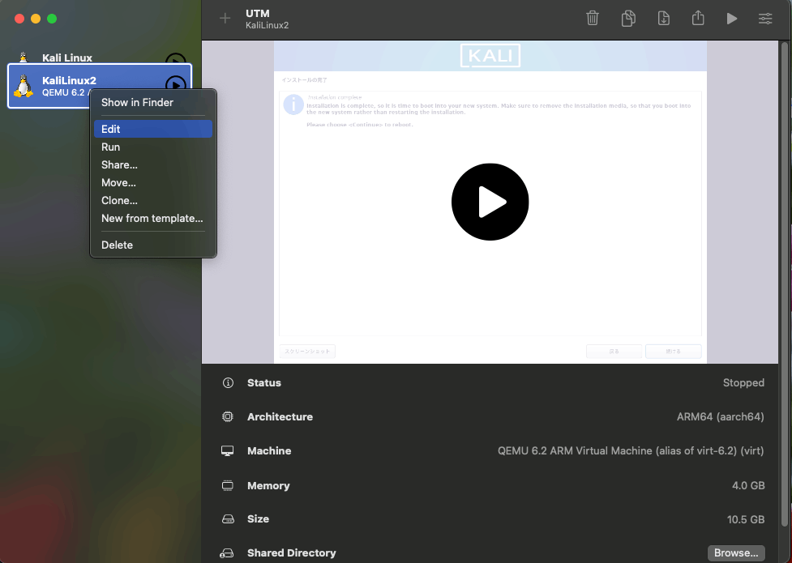Click the Shared Directory label
Viewport: 792px width, 563px height.
[292, 553]
